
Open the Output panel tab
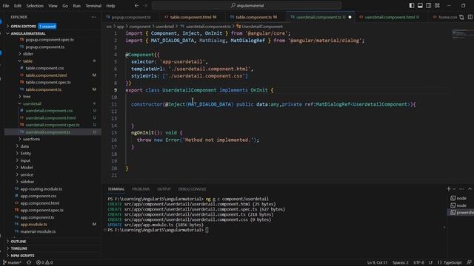164,189
